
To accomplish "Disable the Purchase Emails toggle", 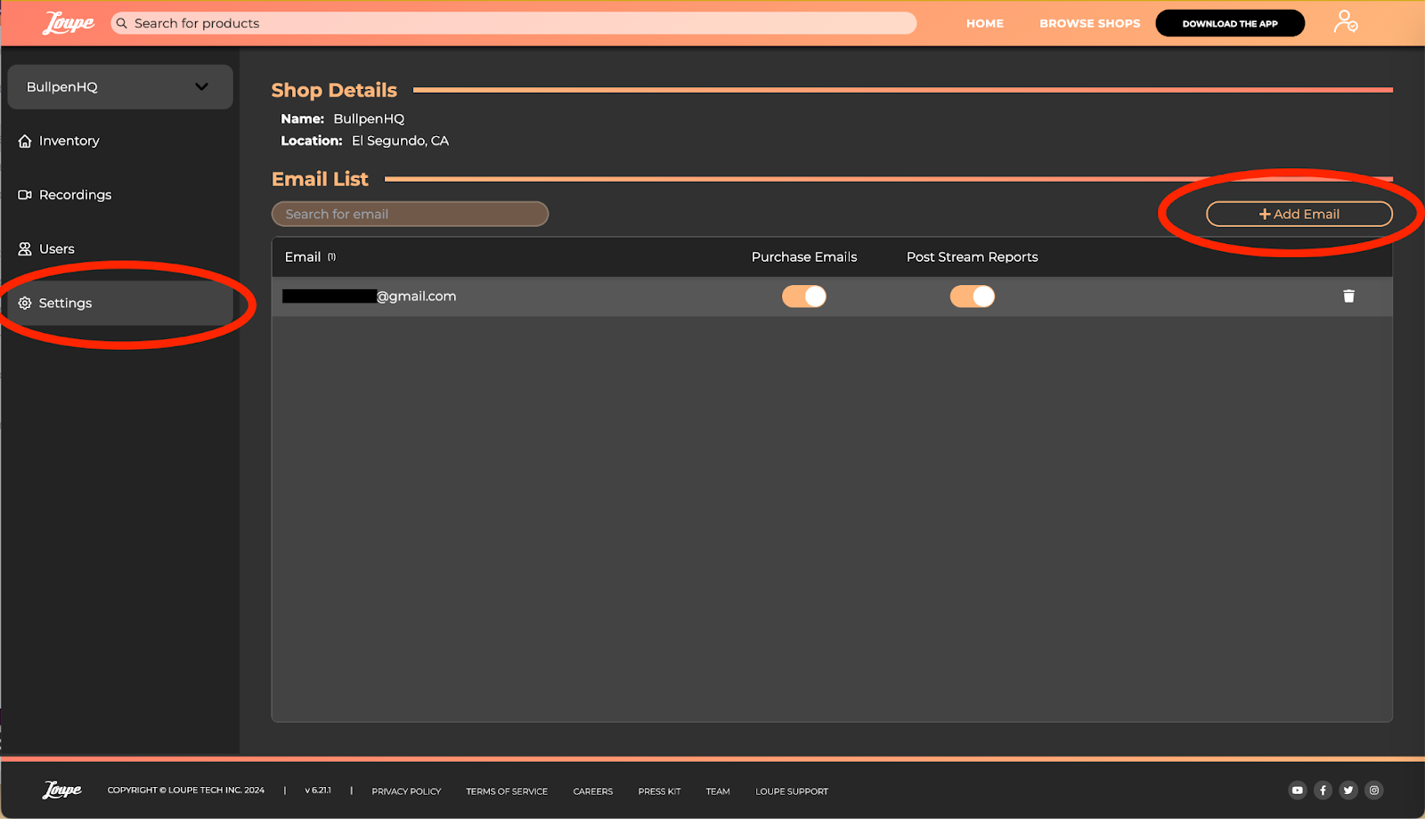I will point(804,296).
